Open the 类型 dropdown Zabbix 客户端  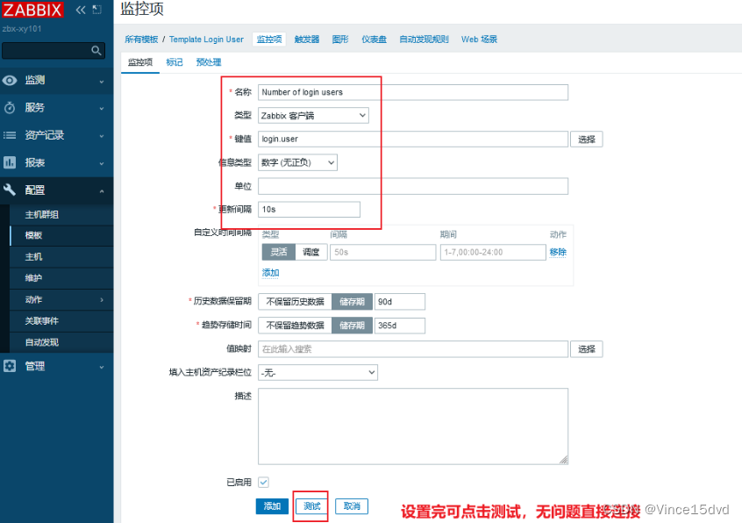pos(313,116)
